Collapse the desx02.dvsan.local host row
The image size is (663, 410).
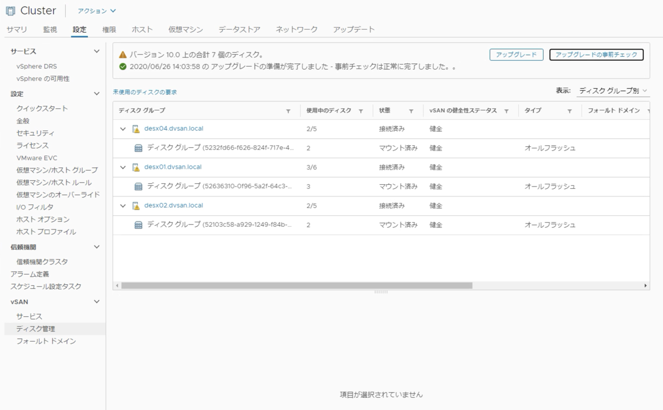click(x=123, y=206)
